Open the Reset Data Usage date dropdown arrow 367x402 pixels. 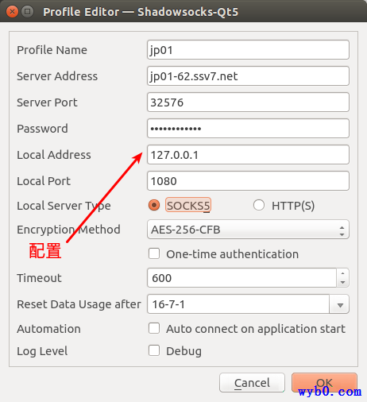pyautogui.click(x=339, y=304)
